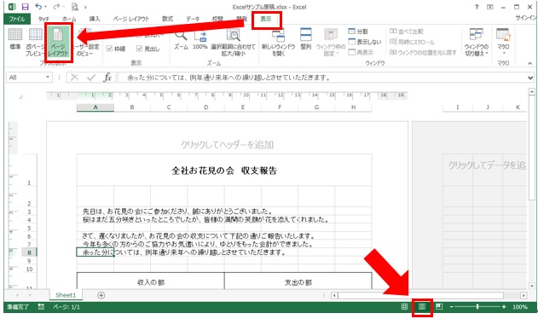The width and height of the screenshot is (538, 319).
Task: Select column header D
Action: (205, 107)
